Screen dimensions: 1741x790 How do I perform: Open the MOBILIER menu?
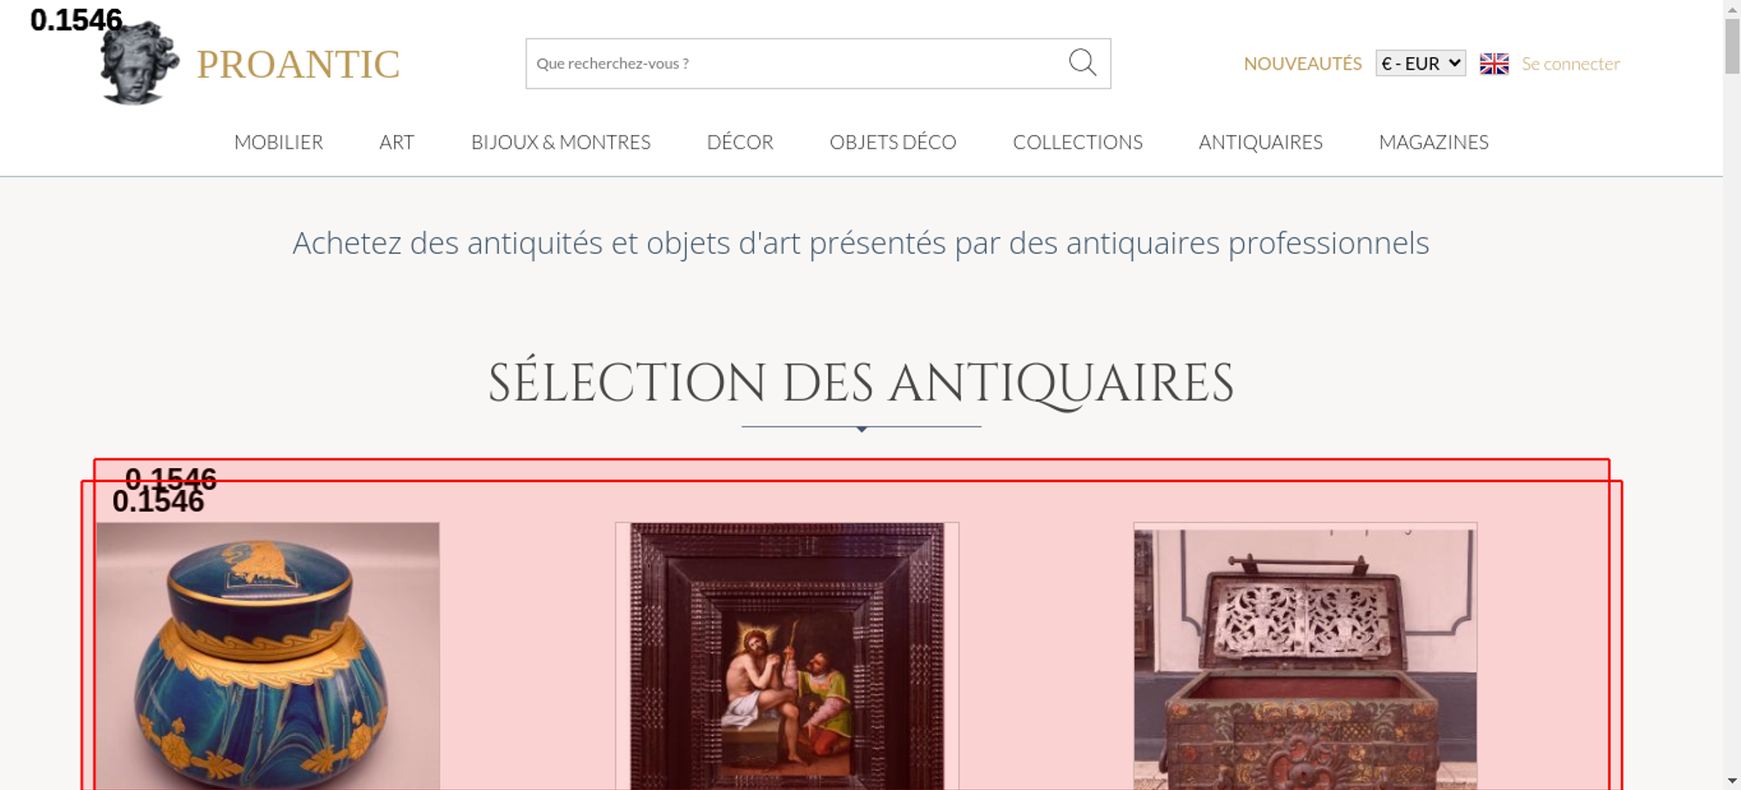[x=279, y=142]
